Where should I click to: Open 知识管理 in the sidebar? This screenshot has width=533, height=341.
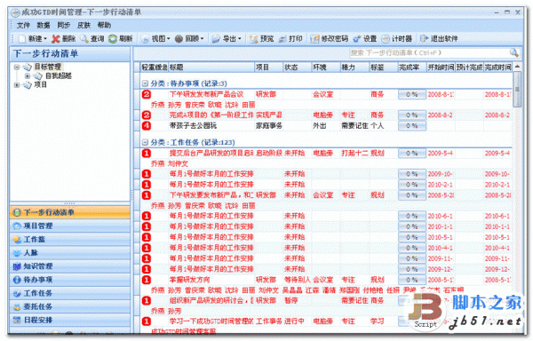70,266
